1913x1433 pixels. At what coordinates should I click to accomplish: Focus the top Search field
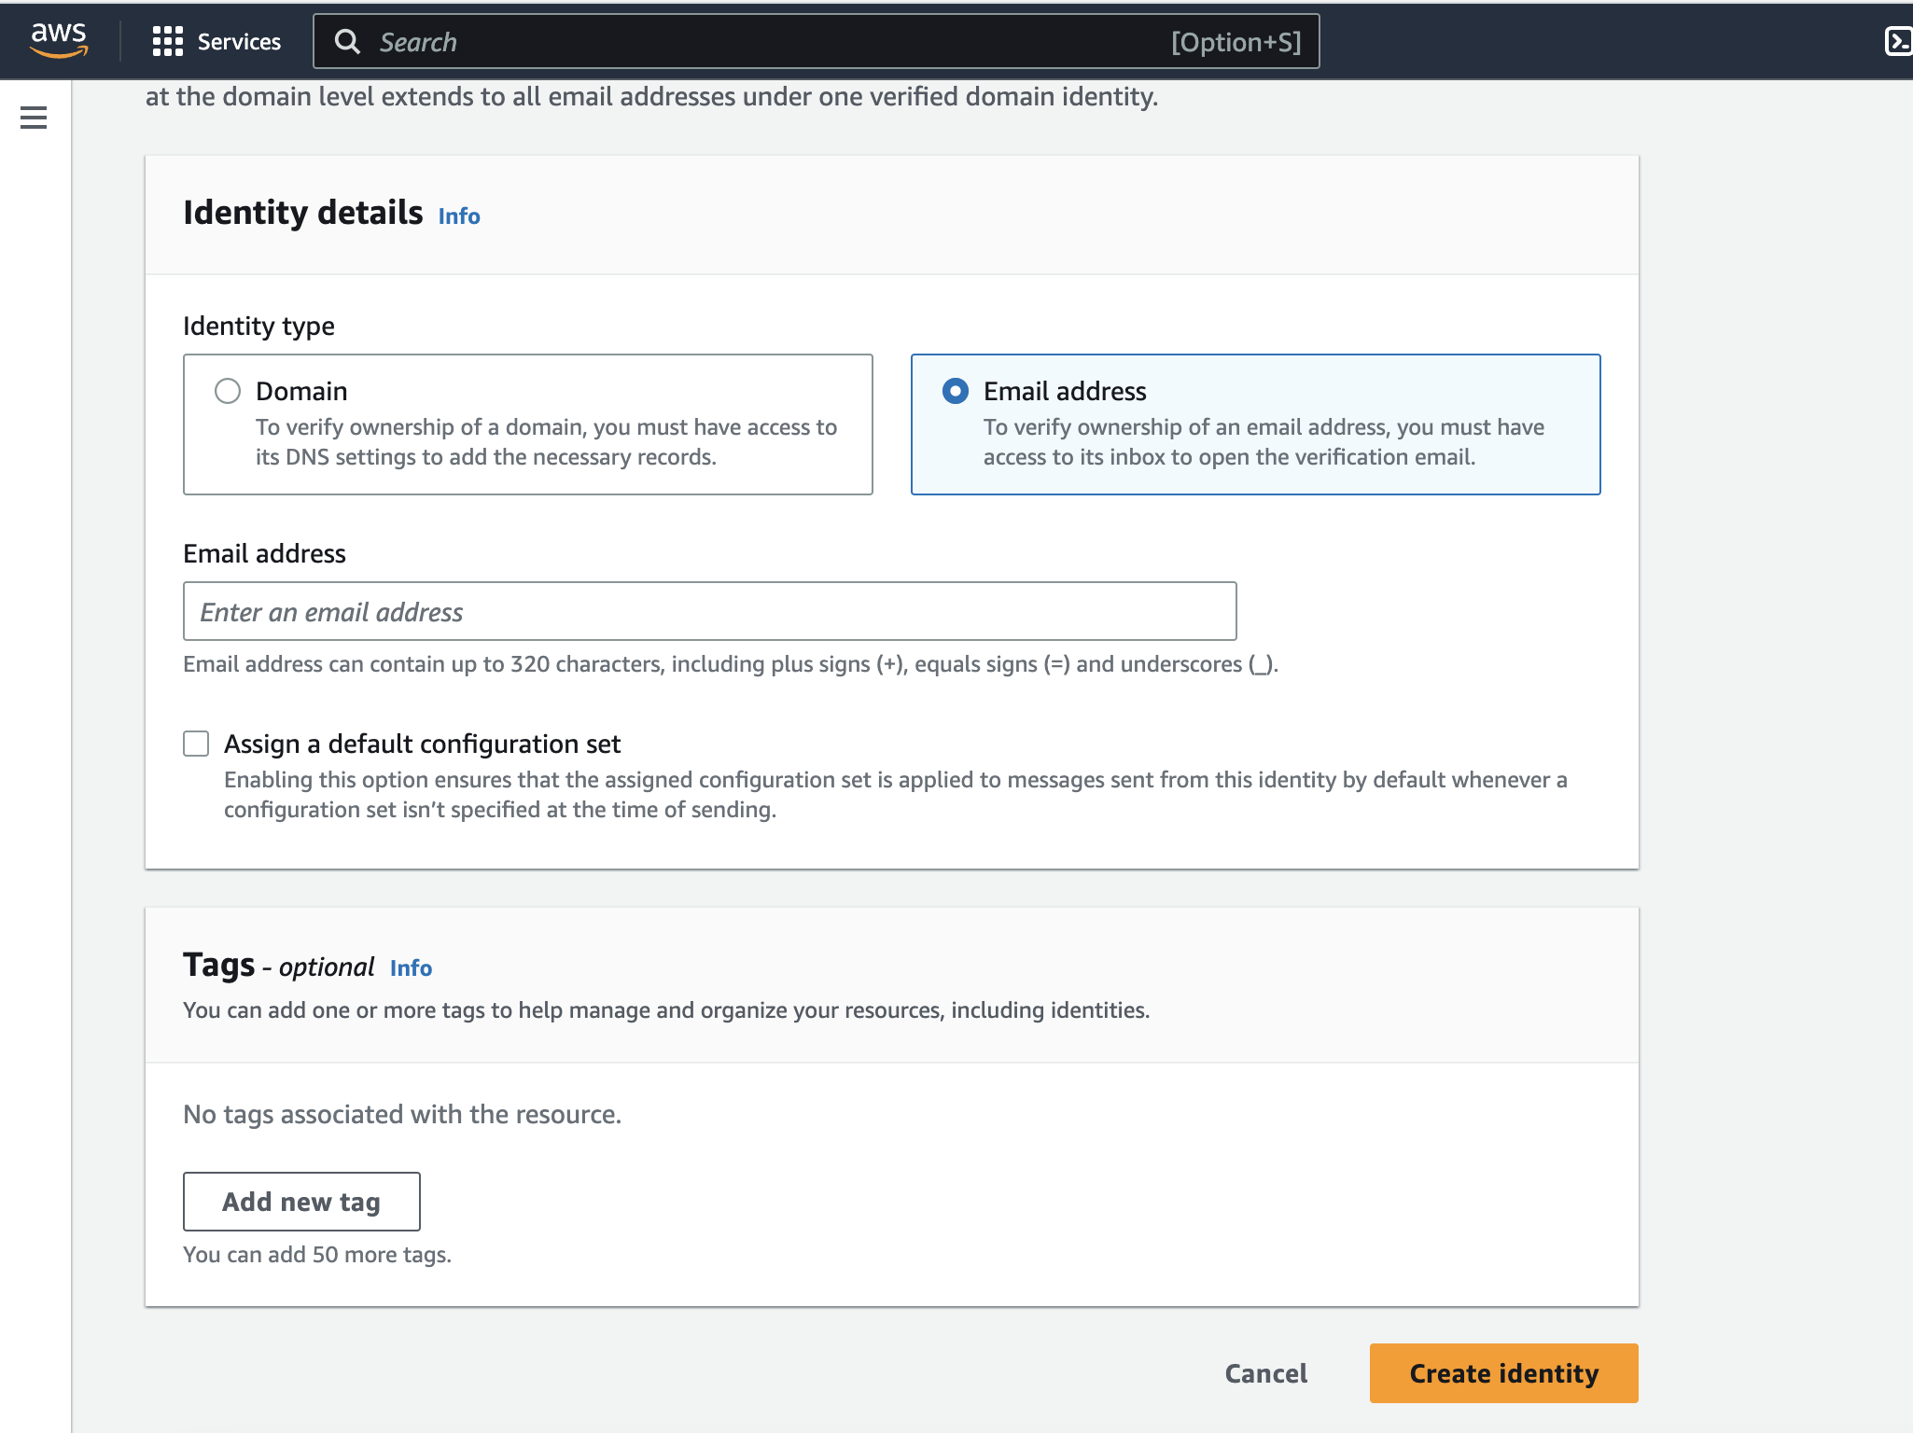pyautogui.click(x=747, y=42)
